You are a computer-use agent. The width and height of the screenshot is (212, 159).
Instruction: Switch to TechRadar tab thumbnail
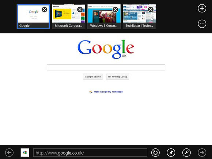click(x=139, y=16)
